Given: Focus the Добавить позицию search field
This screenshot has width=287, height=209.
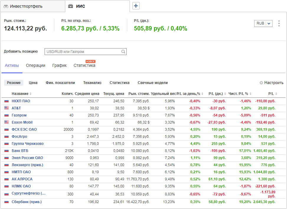Looking at the screenshot, I should [x=85, y=52].
